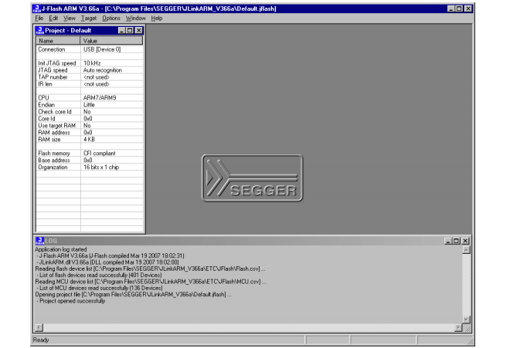Click LOG horizontal scrollbar right arrow
510x348 pixels.
(x=458, y=327)
